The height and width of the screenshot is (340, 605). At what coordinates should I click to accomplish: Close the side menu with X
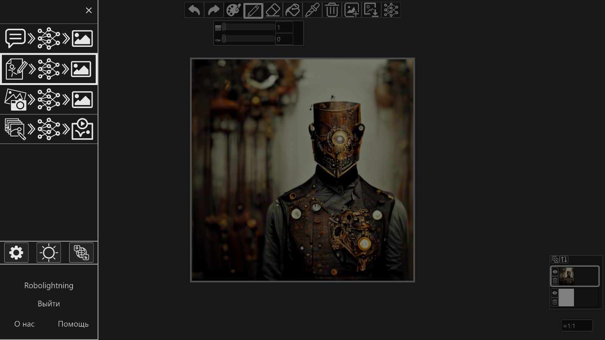coord(89,10)
